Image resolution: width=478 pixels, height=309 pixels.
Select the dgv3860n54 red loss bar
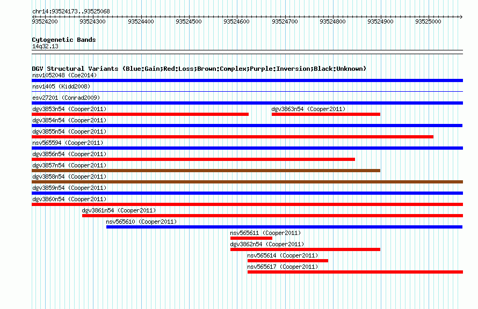coord(247,204)
